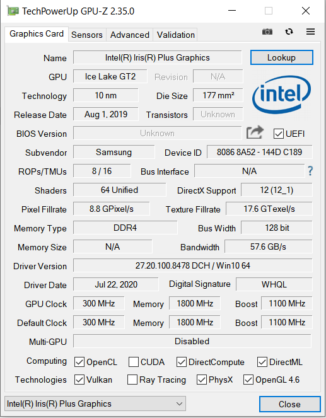This screenshot has width=326, height=418.
Task: Toggle the OpenCL checkbox
Action: [x=79, y=362]
